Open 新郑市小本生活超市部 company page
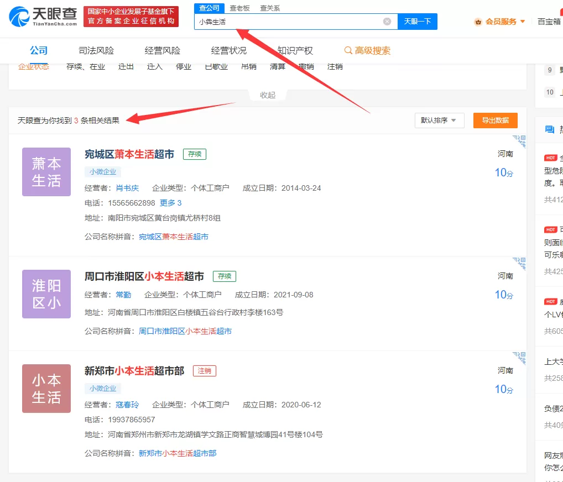The width and height of the screenshot is (563, 482). click(x=134, y=371)
